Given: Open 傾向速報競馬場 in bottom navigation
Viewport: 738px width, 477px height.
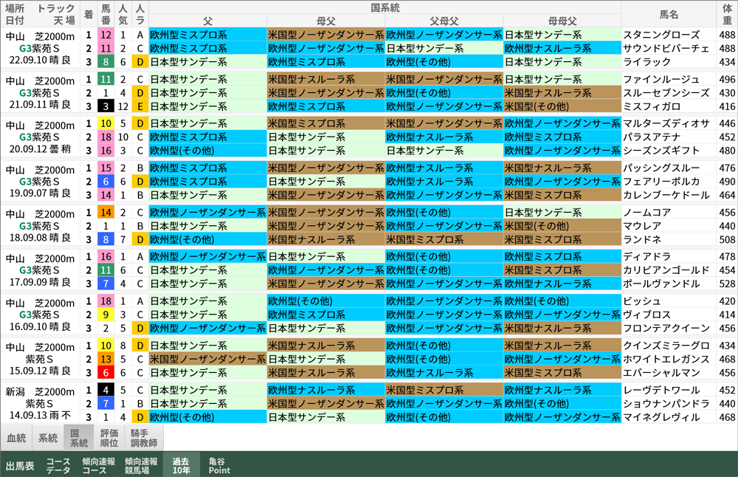Looking at the screenshot, I should pyautogui.click(x=141, y=465).
